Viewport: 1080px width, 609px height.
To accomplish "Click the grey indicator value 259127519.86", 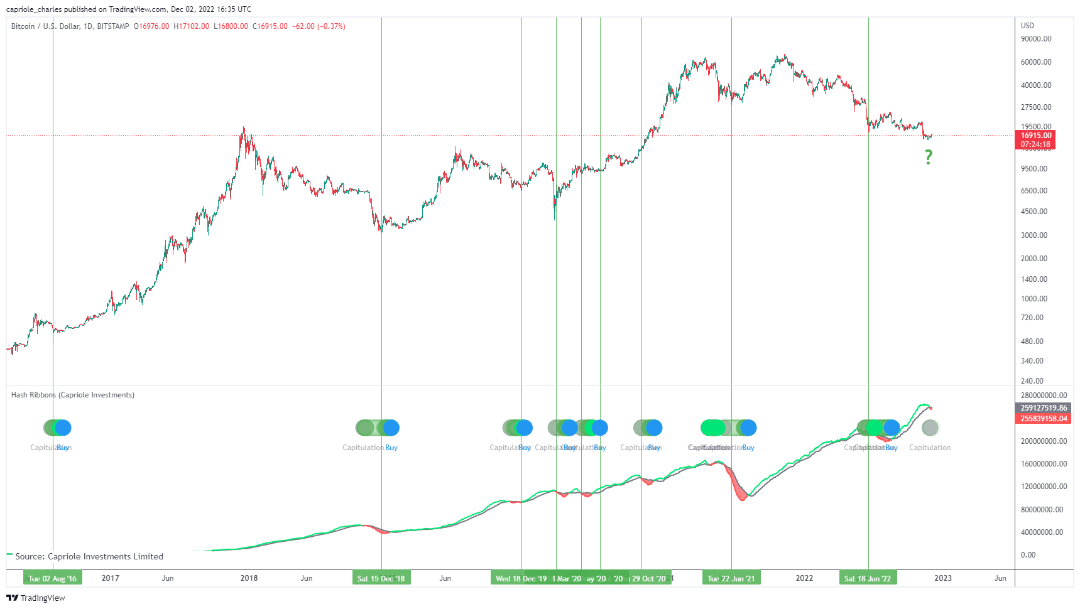I will tap(1043, 408).
